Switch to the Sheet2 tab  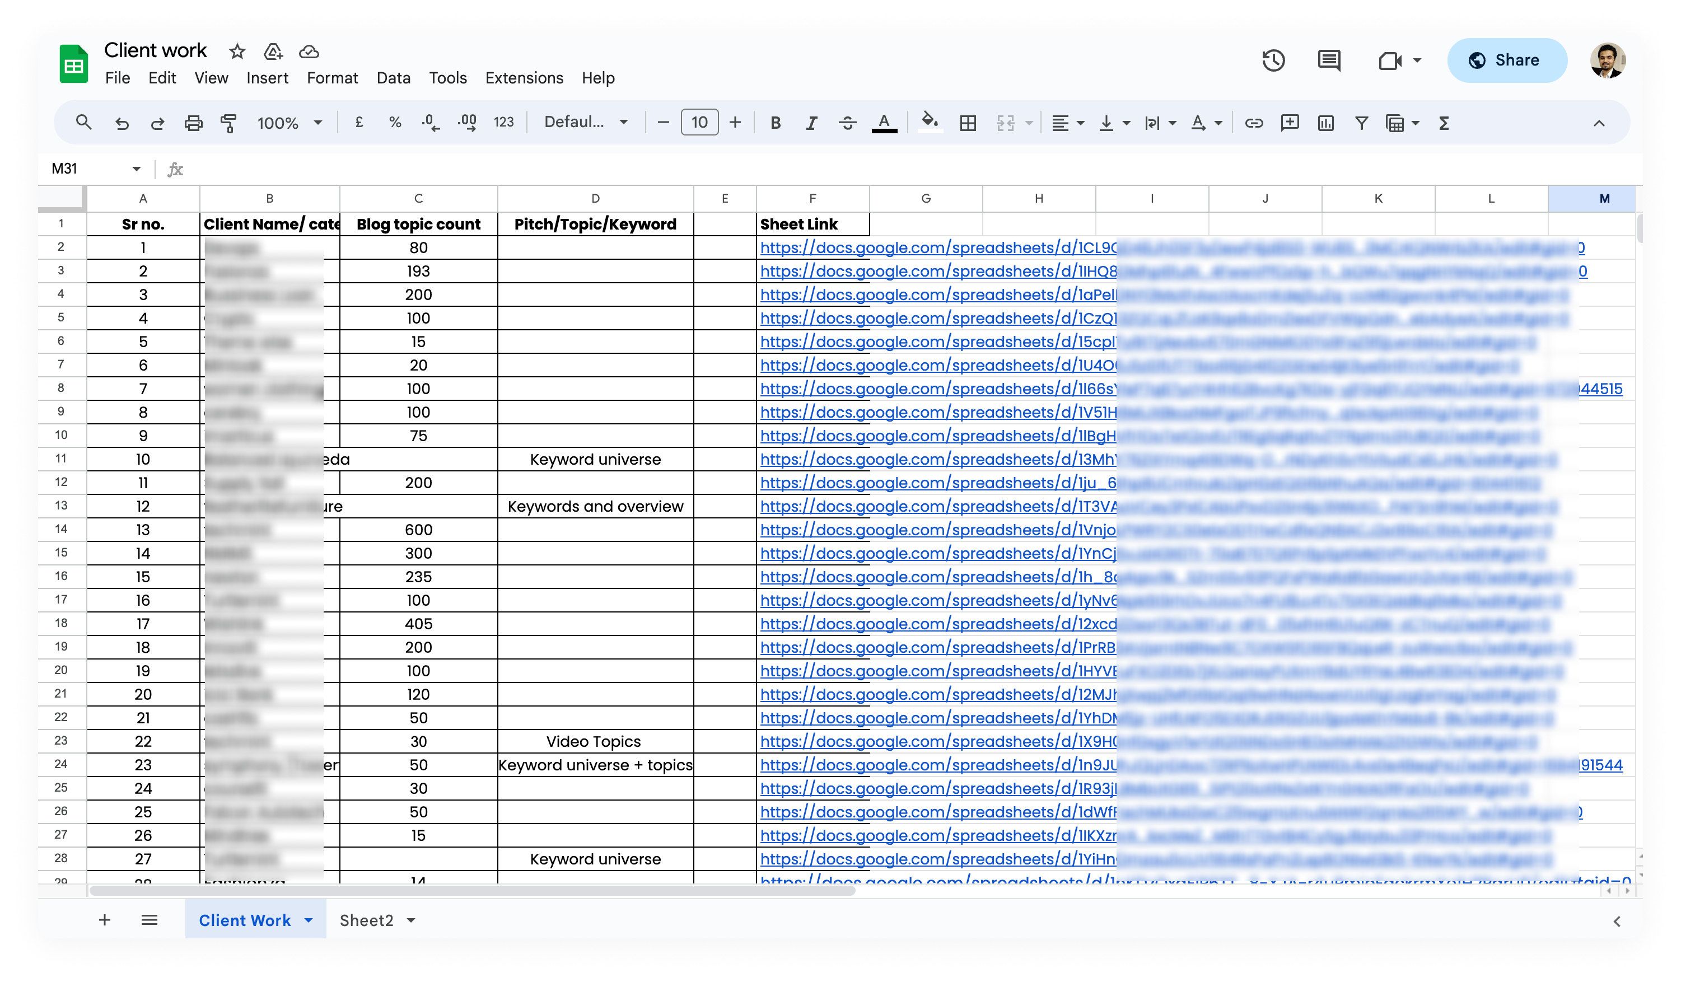(x=366, y=920)
